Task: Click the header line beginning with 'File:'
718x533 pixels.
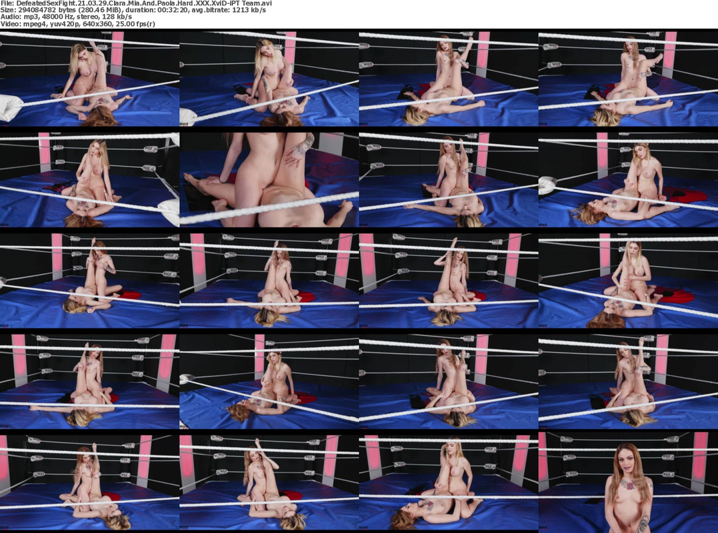Action: click(136, 3)
